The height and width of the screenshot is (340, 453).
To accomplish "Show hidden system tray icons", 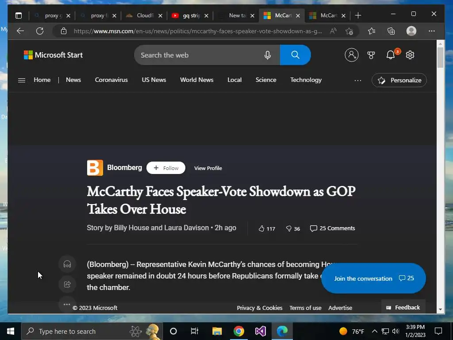I will click(374, 331).
